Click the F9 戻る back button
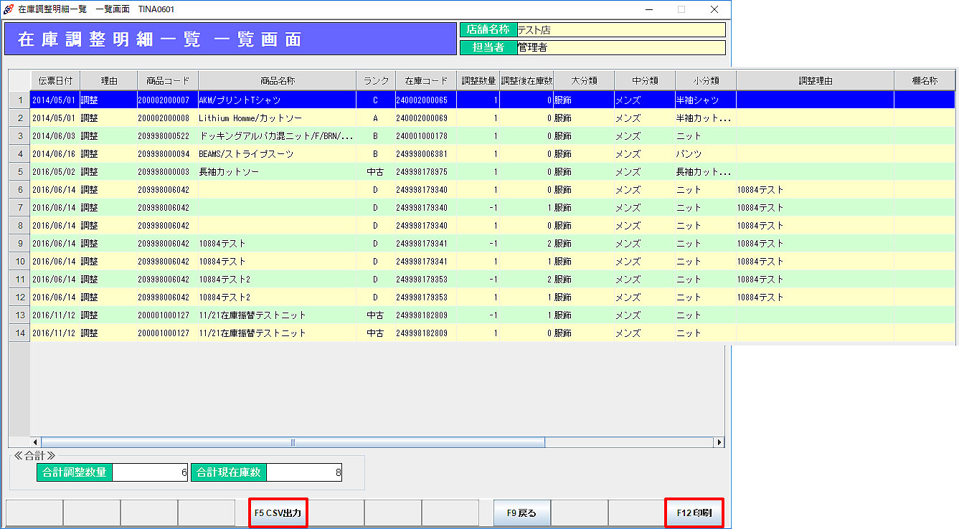The image size is (959, 529). coord(521,513)
